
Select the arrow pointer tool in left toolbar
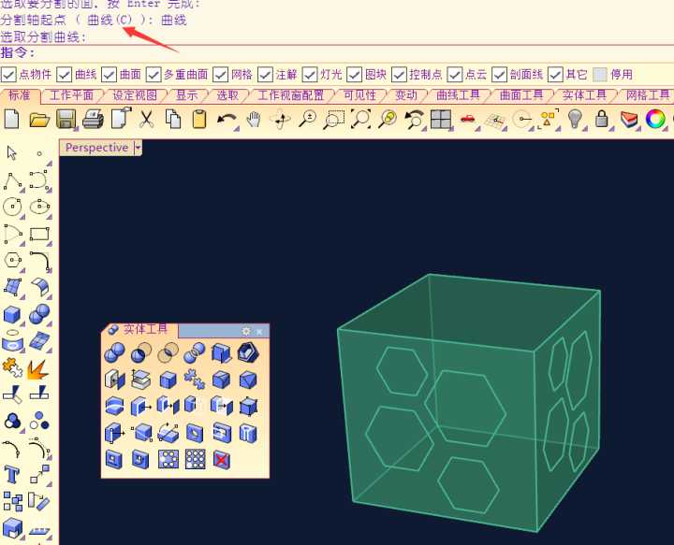pyautogui.click(x=11, y=152)
